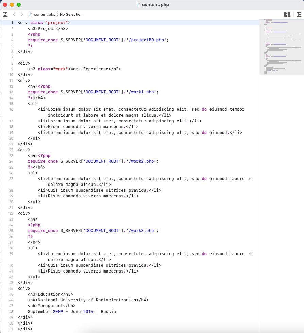Click the content.php file icon in jump bar
This screenshot has width=304, height=333.
[30, 14]
